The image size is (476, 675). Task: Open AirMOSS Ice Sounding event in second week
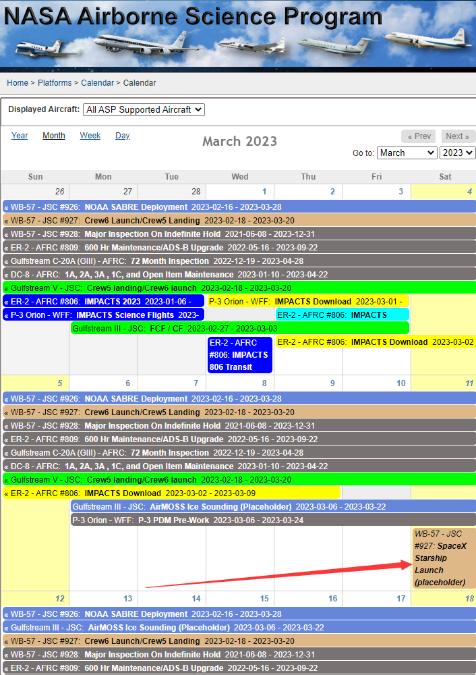(x=273, y=507)
